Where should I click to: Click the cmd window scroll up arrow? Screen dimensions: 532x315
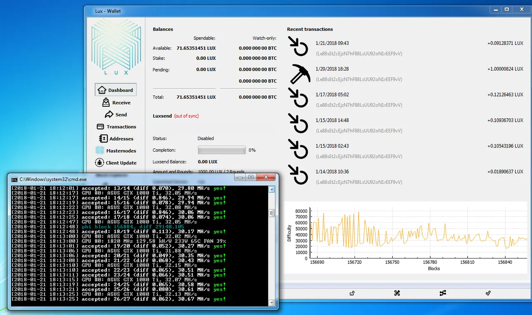click(x=272, y=189)
